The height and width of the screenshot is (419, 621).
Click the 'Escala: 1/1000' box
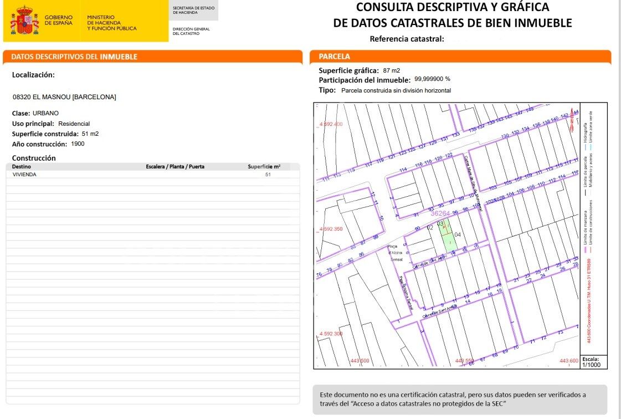(593, 362)
